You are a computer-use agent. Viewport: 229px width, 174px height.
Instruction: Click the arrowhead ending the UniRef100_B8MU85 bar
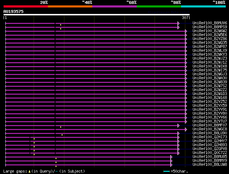(171, 157)
